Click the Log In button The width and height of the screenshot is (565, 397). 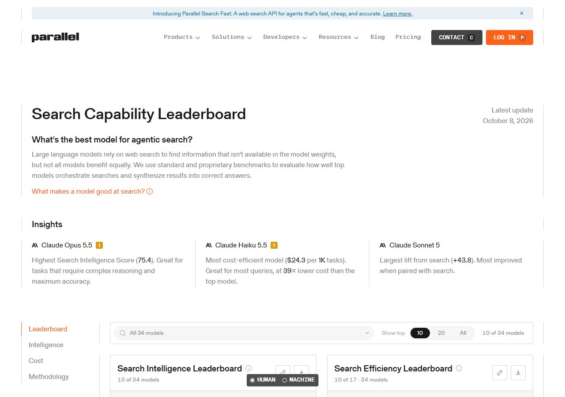tap(509, 37)
